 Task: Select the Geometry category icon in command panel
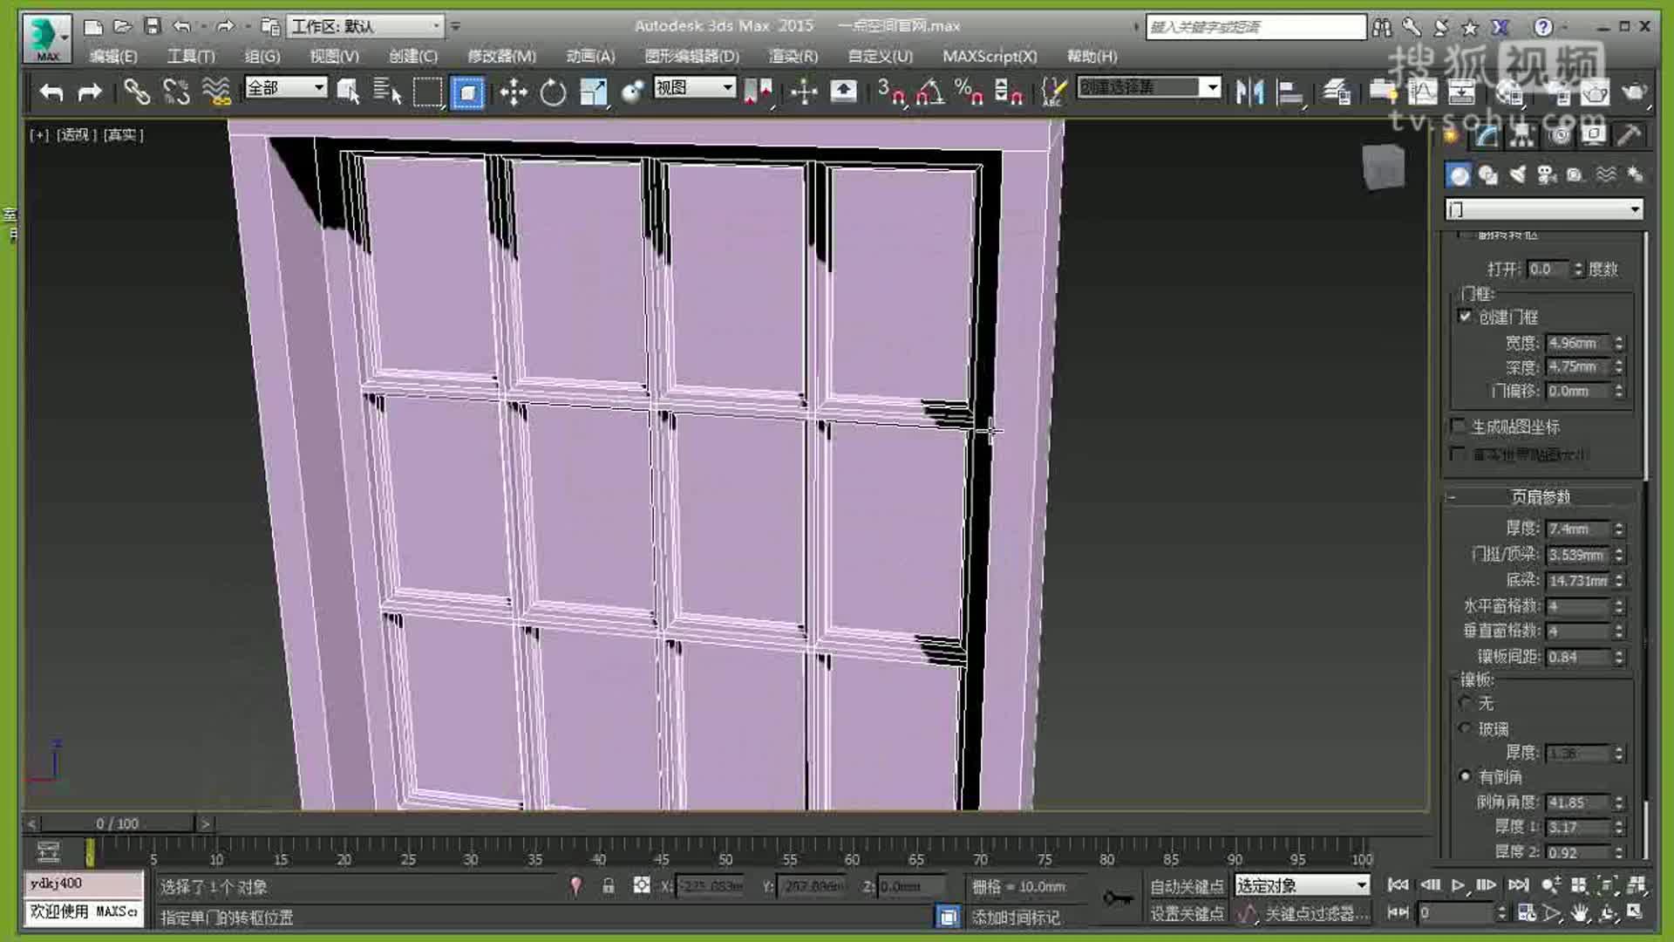(1459, 174)
